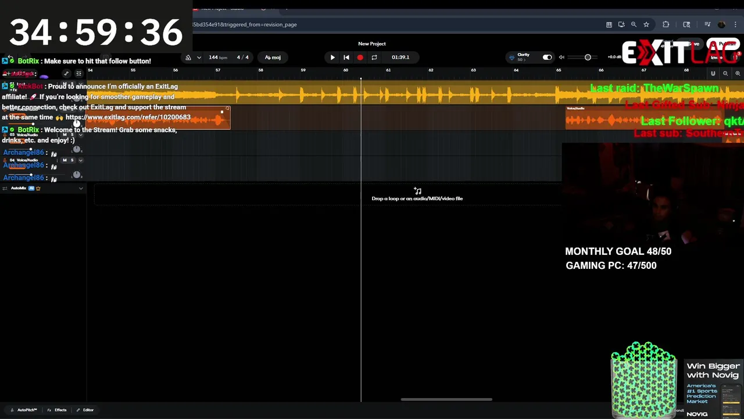Click the browser profile avatar
This screenshot has width=744, height=419.
(722, 24)
